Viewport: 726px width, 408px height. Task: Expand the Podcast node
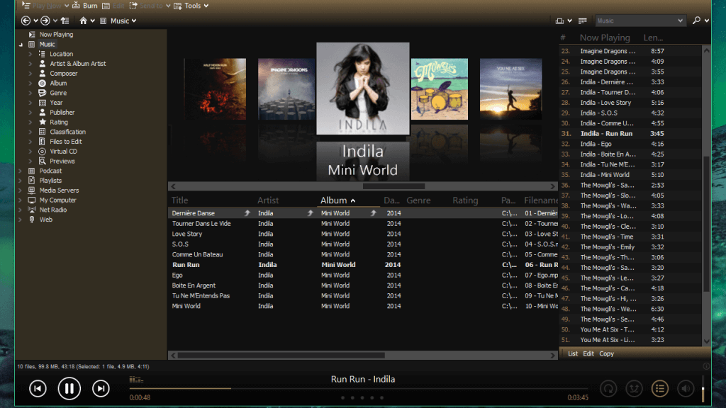click(21, 171)
